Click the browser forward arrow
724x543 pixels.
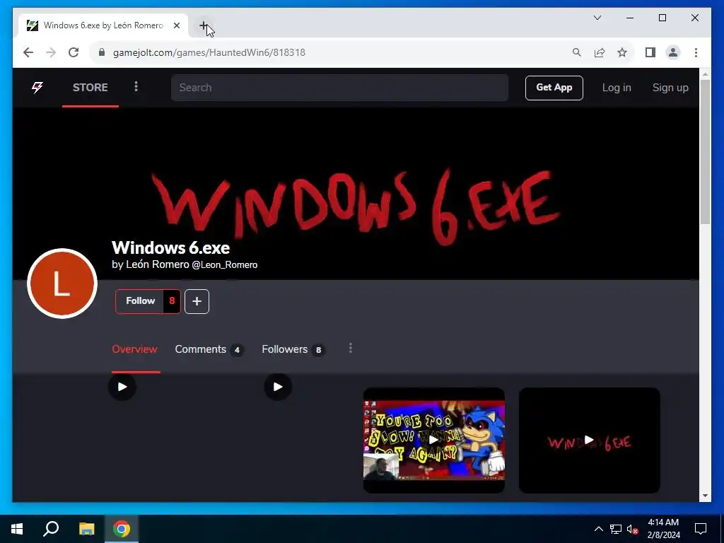[x=51, y=52]
